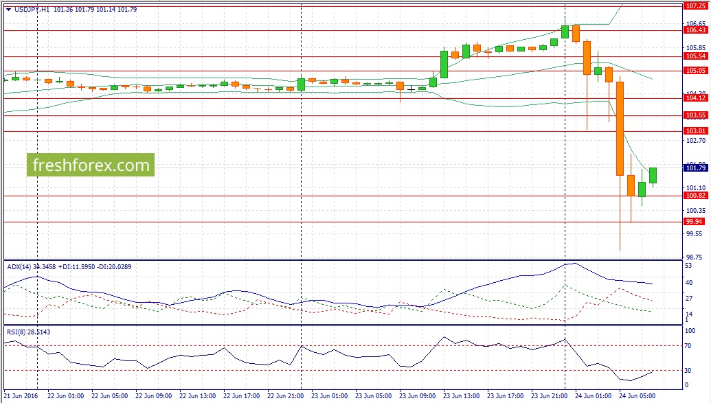The height and width of the screenshot is (403, 711).
Task: Click the last green candle on the chart
Action: point(653,175)
